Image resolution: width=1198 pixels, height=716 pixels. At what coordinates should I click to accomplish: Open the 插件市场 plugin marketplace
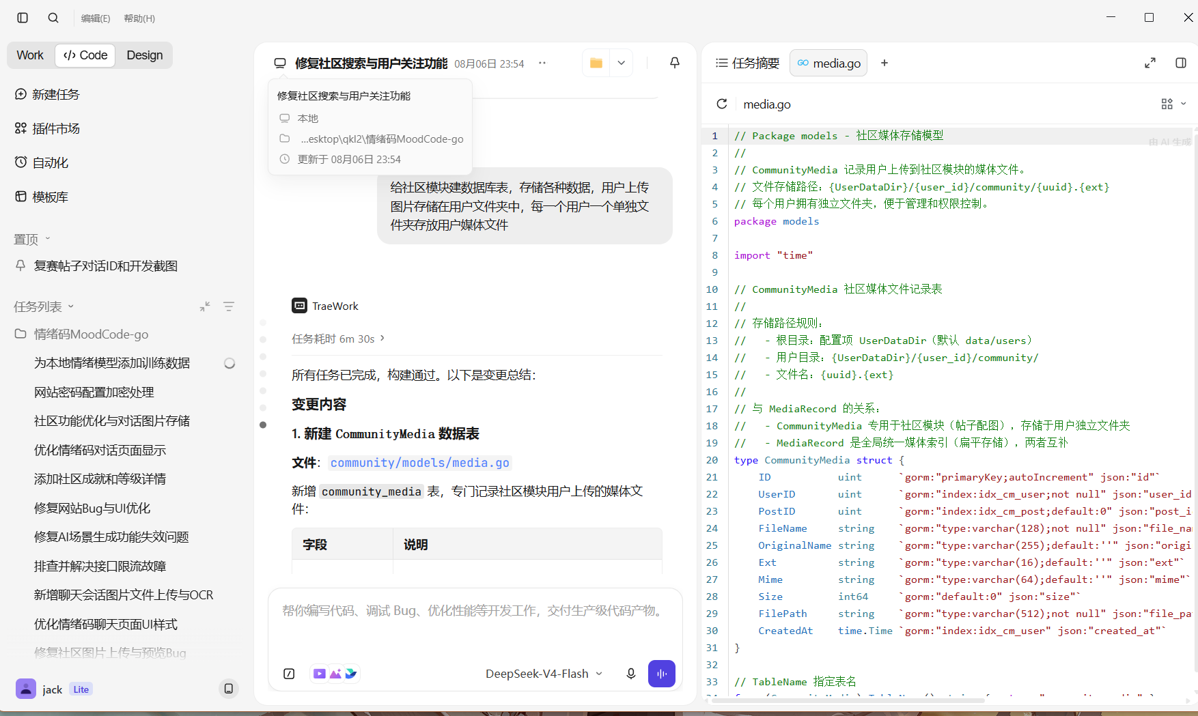coord(48,128)
